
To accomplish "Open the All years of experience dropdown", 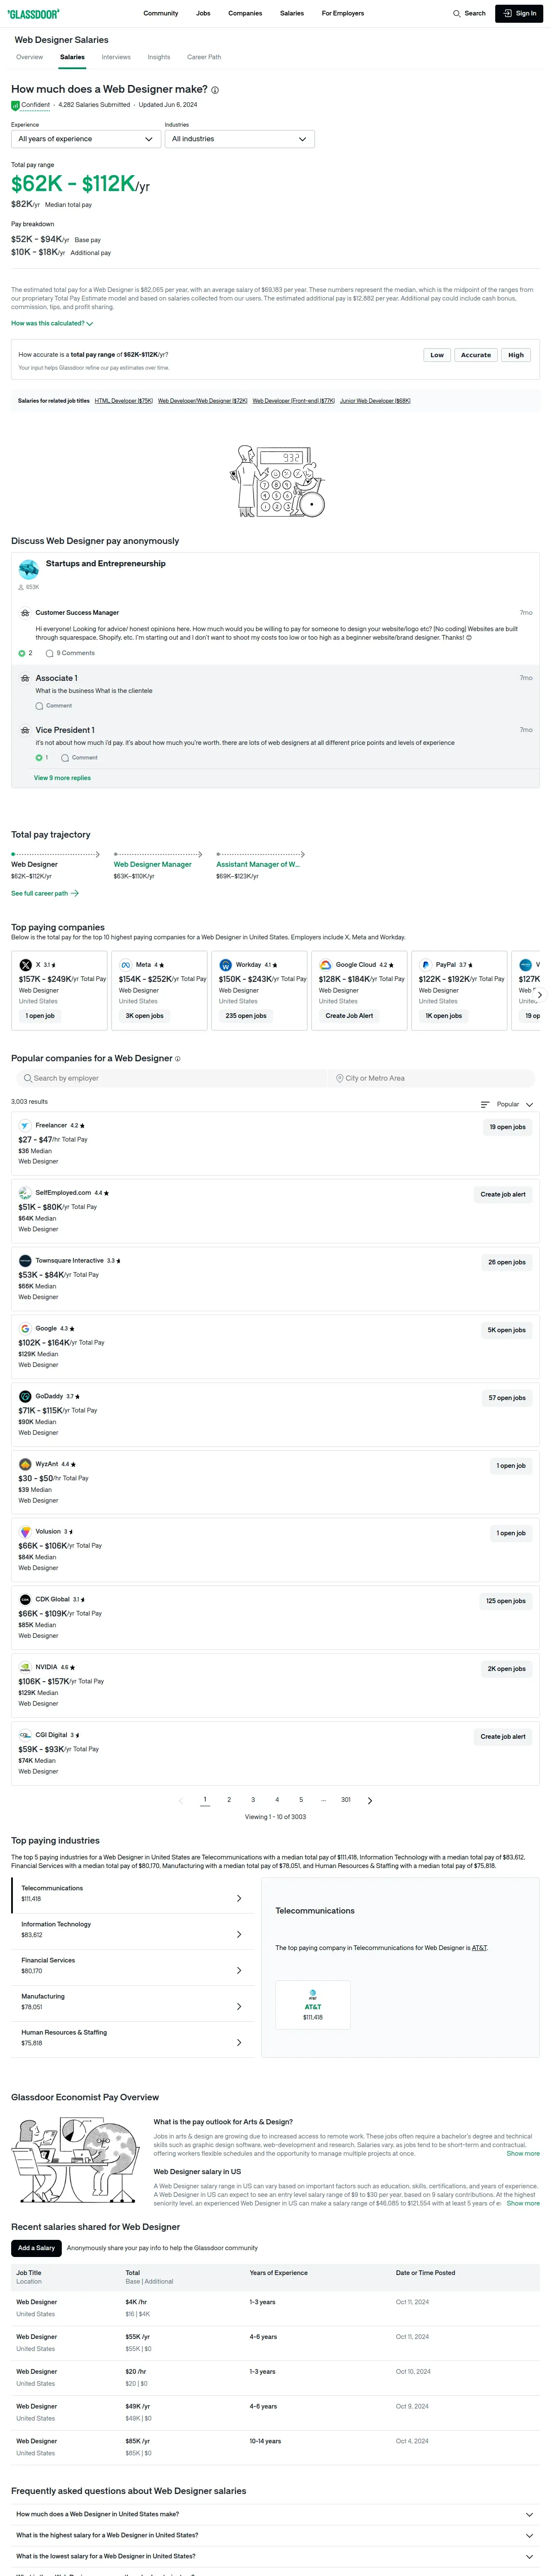I will (x=85, y=139).
